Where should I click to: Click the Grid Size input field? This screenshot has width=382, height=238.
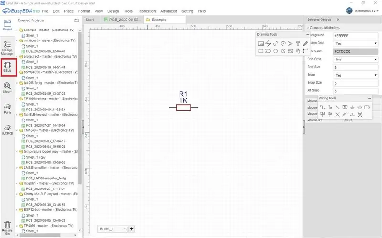[355, 67]
